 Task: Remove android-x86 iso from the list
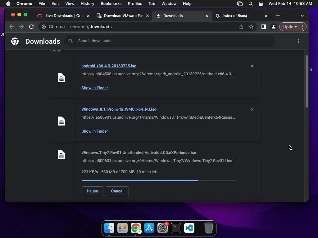(x=252, y=66)
